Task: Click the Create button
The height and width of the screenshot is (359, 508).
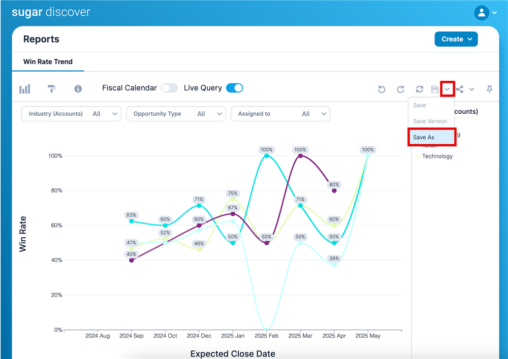Action: [456, 39]
